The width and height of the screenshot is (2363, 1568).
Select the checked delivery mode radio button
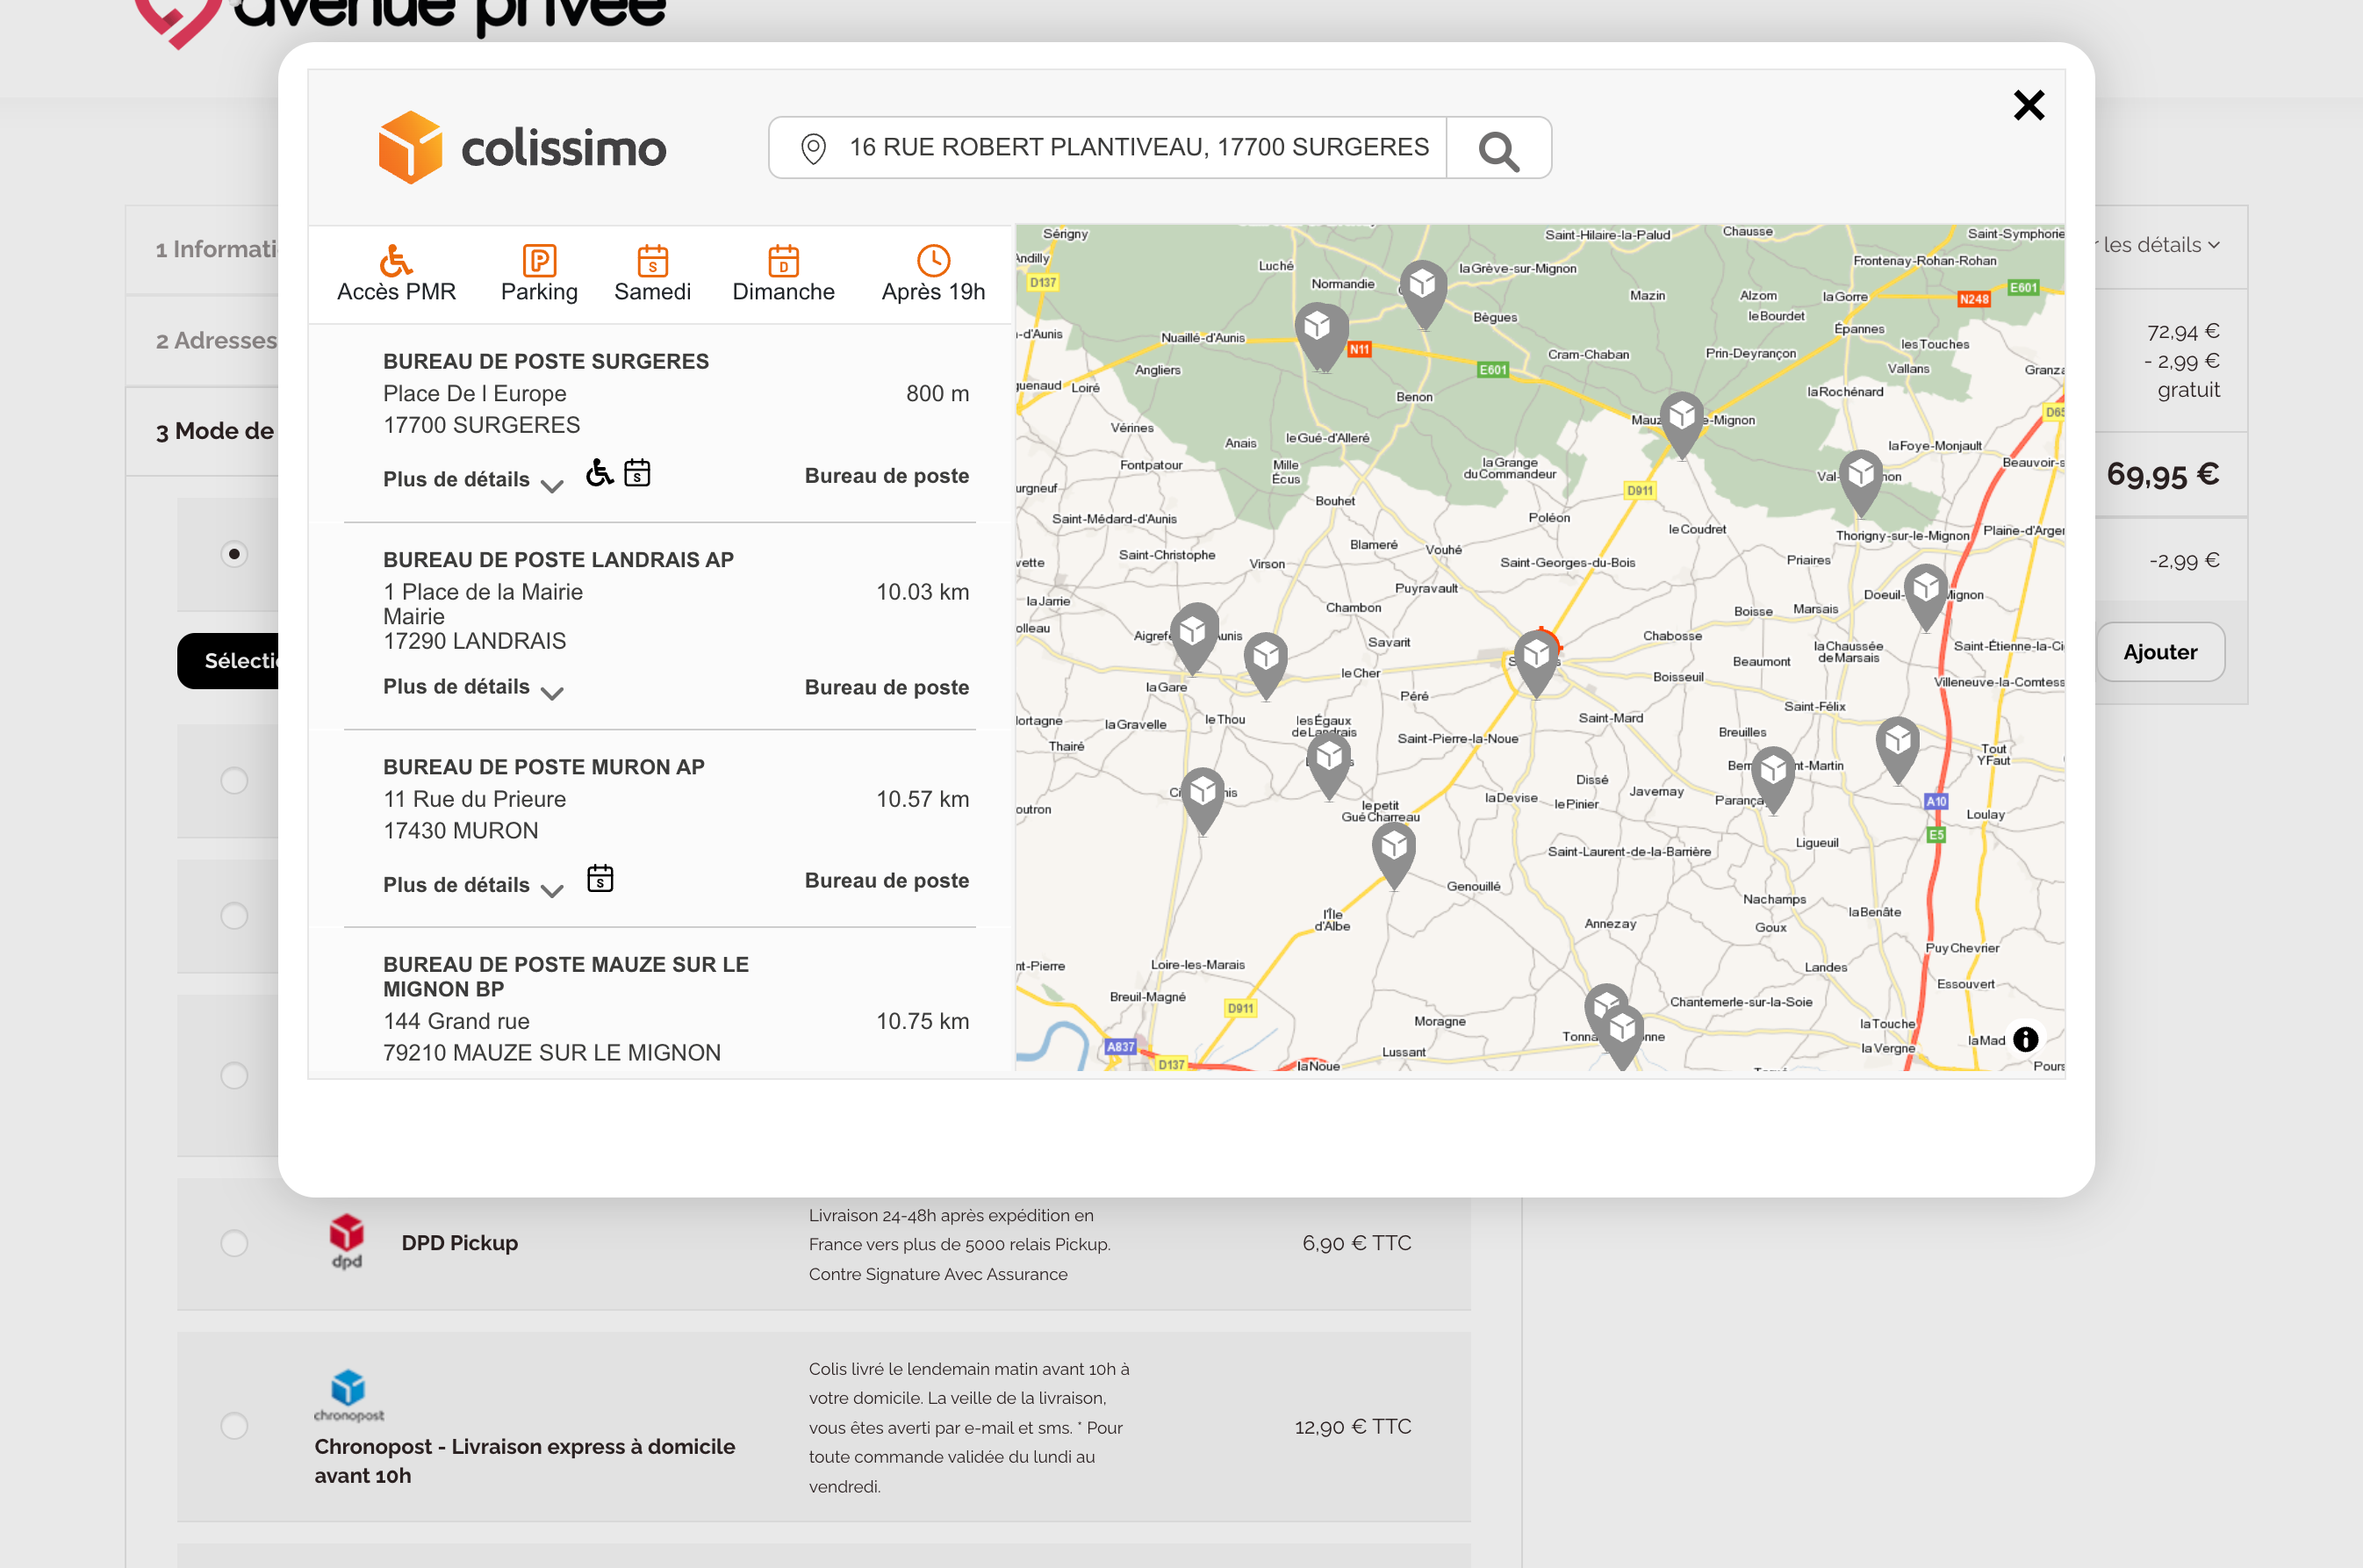(233, 554)
